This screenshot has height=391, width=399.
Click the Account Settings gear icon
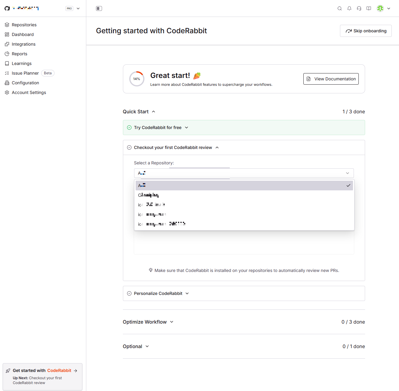pyautogui.click(x=7, y=92)
